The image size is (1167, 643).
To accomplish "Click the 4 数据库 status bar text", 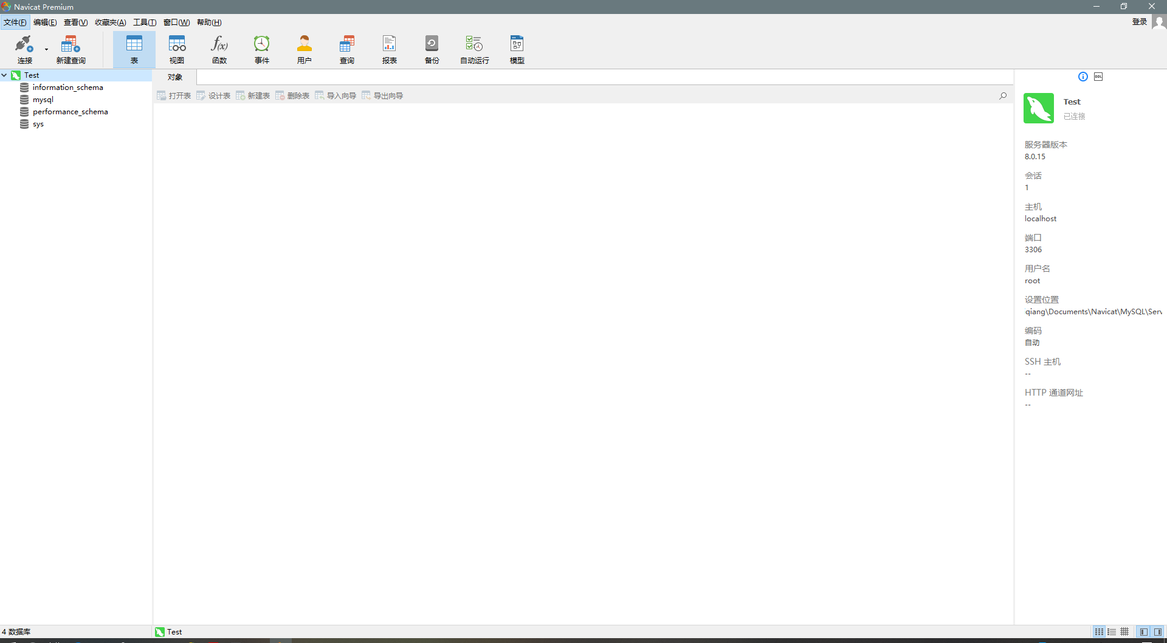I will click(16, 632).
